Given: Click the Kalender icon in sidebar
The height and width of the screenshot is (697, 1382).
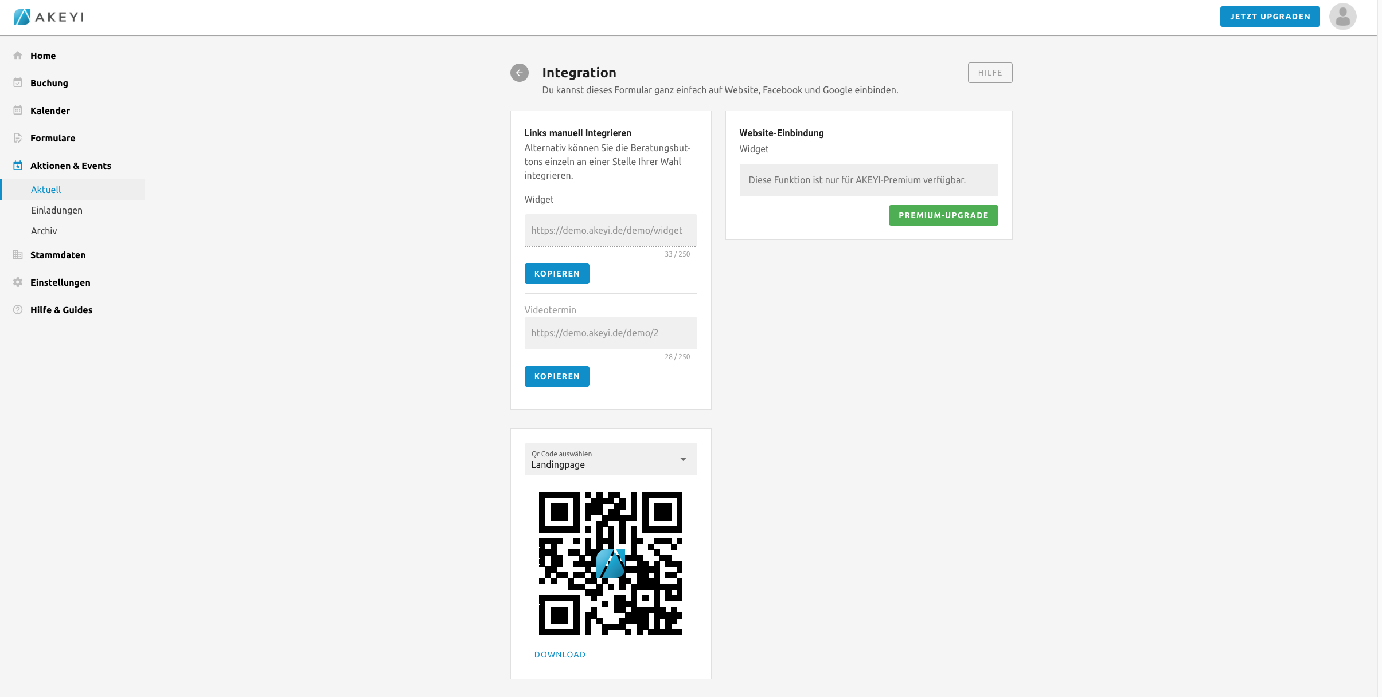Looking at the screenshot, I should [18, 111].
